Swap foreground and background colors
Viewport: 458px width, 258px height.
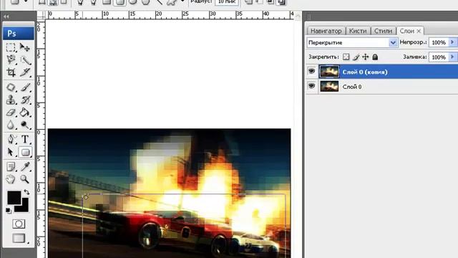[x=26, y=192]
